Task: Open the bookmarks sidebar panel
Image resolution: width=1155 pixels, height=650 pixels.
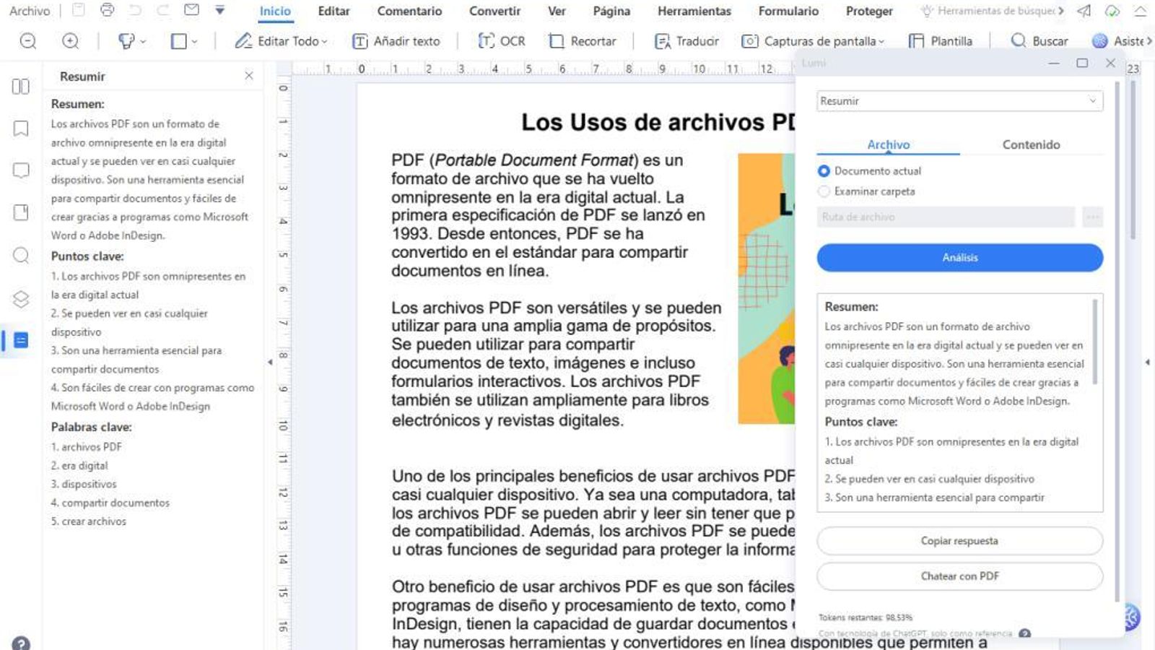Action: pos(21,129)
